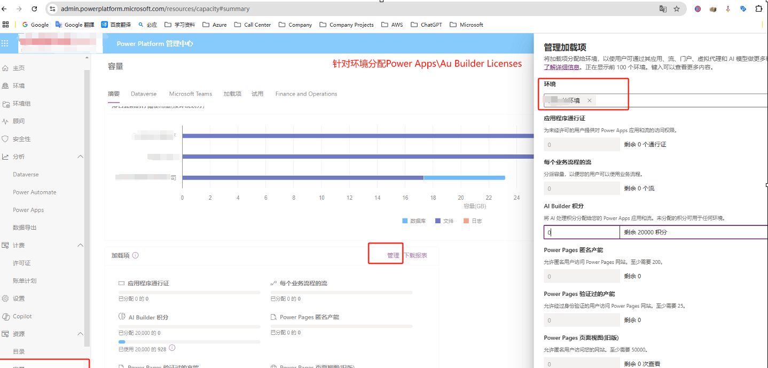Image resolution: width=768 pixels, height=368 pixels.
Task: Open the Google bookmark
Action: tap(35, 25)
